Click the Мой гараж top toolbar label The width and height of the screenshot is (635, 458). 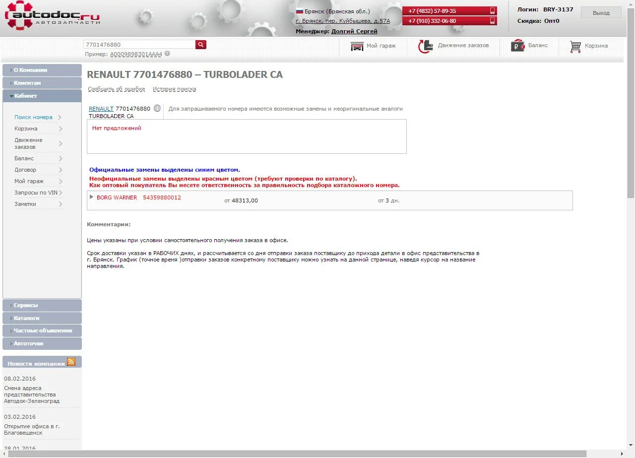click(x=381, y=46)
